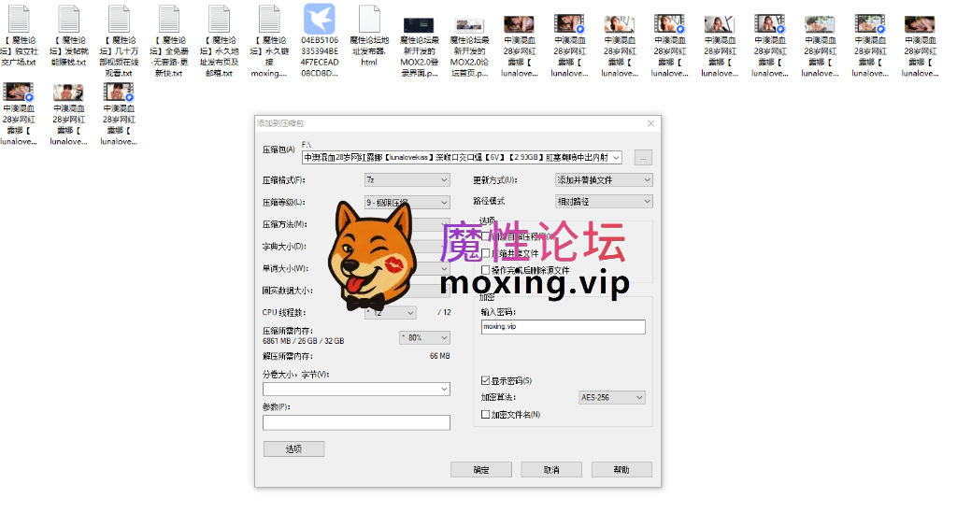Viewport: 957px width, 512px height.
Task: Open the 路径模式 相对路径 dropdown
Action: [x=604, y=202]
